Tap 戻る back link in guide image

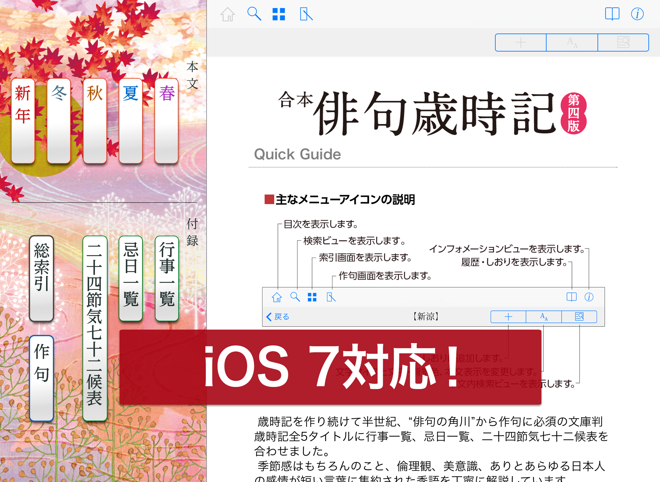tap(278, 317)
